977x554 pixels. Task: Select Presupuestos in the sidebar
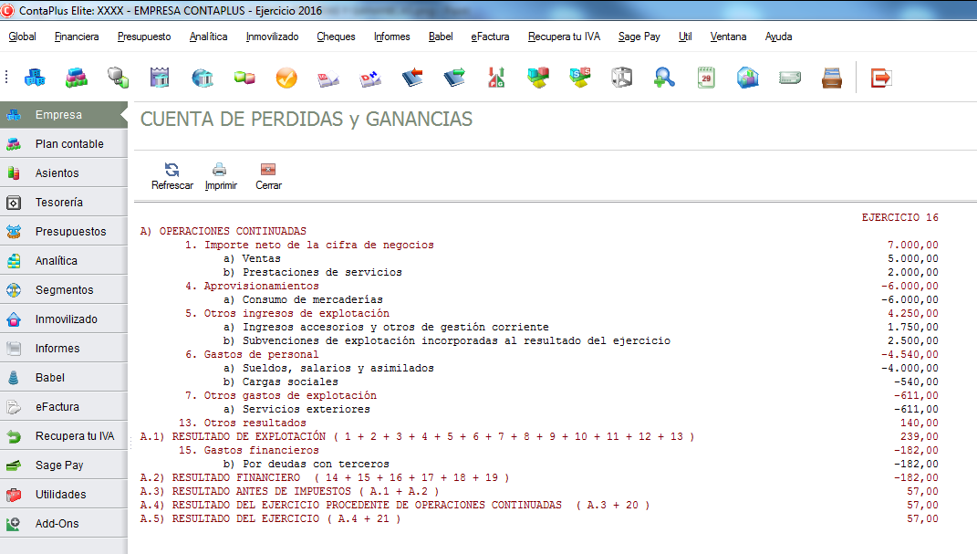click(64, 232)
